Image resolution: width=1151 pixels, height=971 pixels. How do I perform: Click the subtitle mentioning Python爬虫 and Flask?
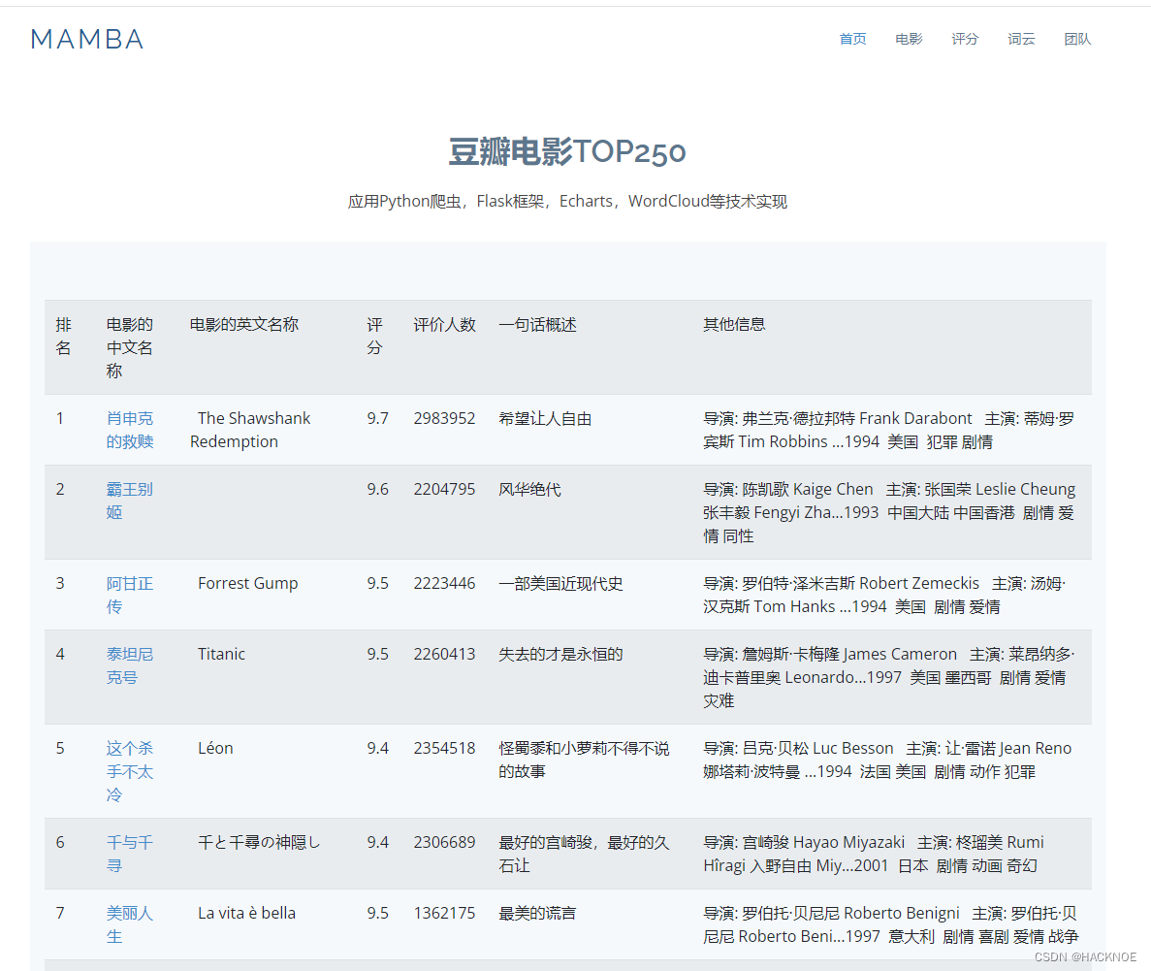[567, 201]
